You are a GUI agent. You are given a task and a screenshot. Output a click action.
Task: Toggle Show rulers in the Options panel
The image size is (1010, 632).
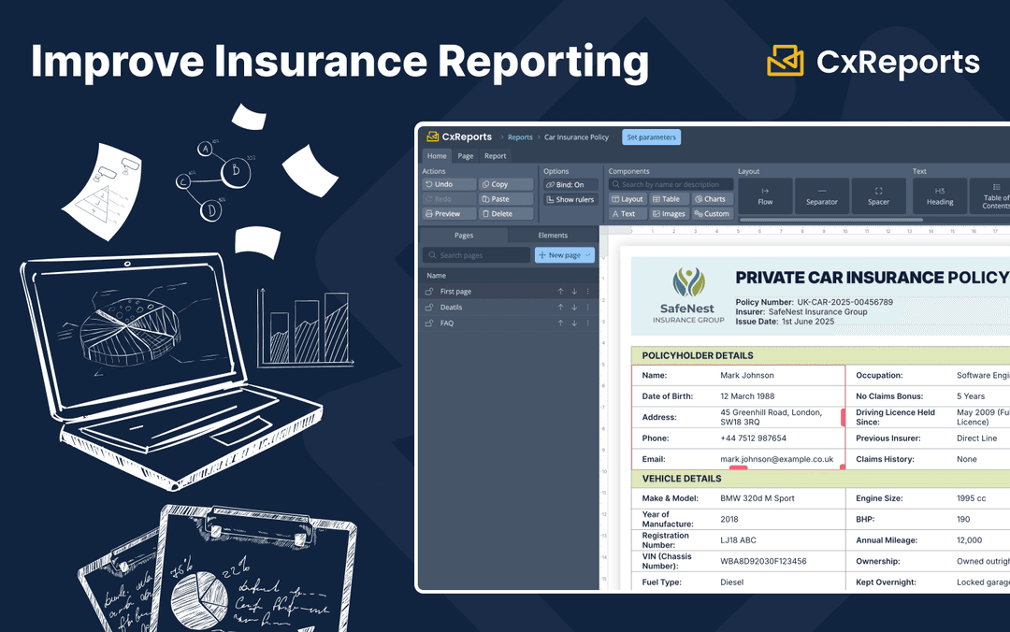coord(570,199)
